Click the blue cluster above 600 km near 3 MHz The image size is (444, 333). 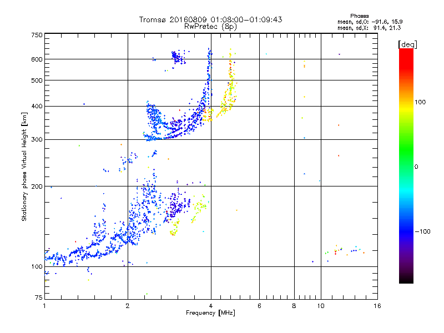click(x=178, y=57)
